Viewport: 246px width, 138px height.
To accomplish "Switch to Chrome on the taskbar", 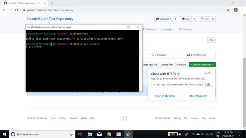I will coord(109,134).
